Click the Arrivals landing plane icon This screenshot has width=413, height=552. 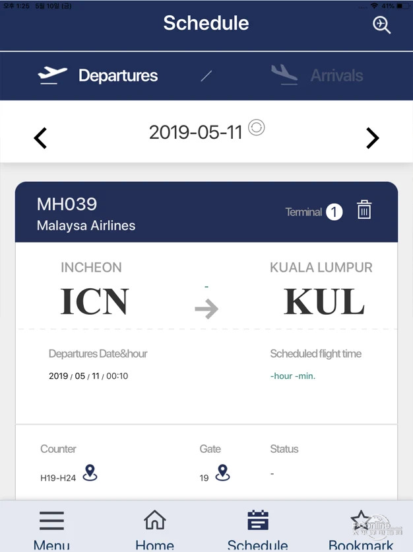pyautogui.click(x=284, y=75)
